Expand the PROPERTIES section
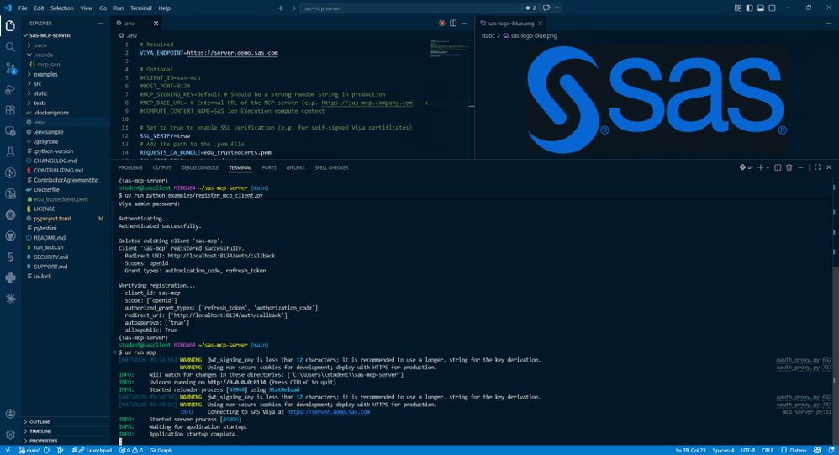 (x=66, y=441)
